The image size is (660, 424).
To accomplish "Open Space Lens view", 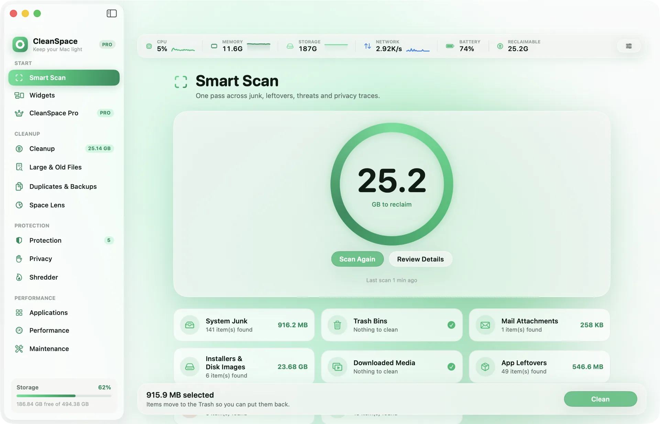I will click(x=64, y=205).
